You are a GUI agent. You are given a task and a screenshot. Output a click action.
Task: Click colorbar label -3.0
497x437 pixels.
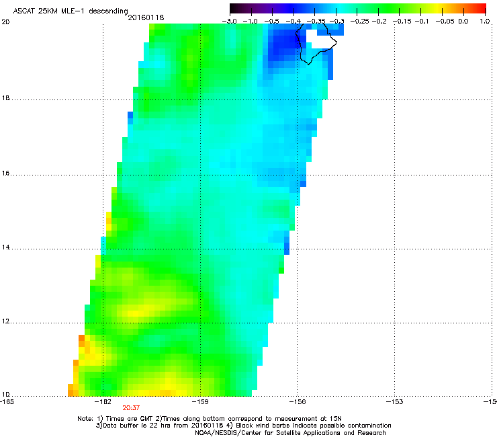point(229,22)
